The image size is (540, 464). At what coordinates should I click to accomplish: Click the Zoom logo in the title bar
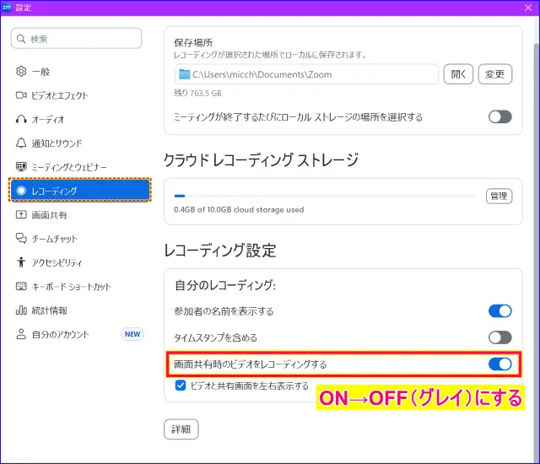coord(7,8)
